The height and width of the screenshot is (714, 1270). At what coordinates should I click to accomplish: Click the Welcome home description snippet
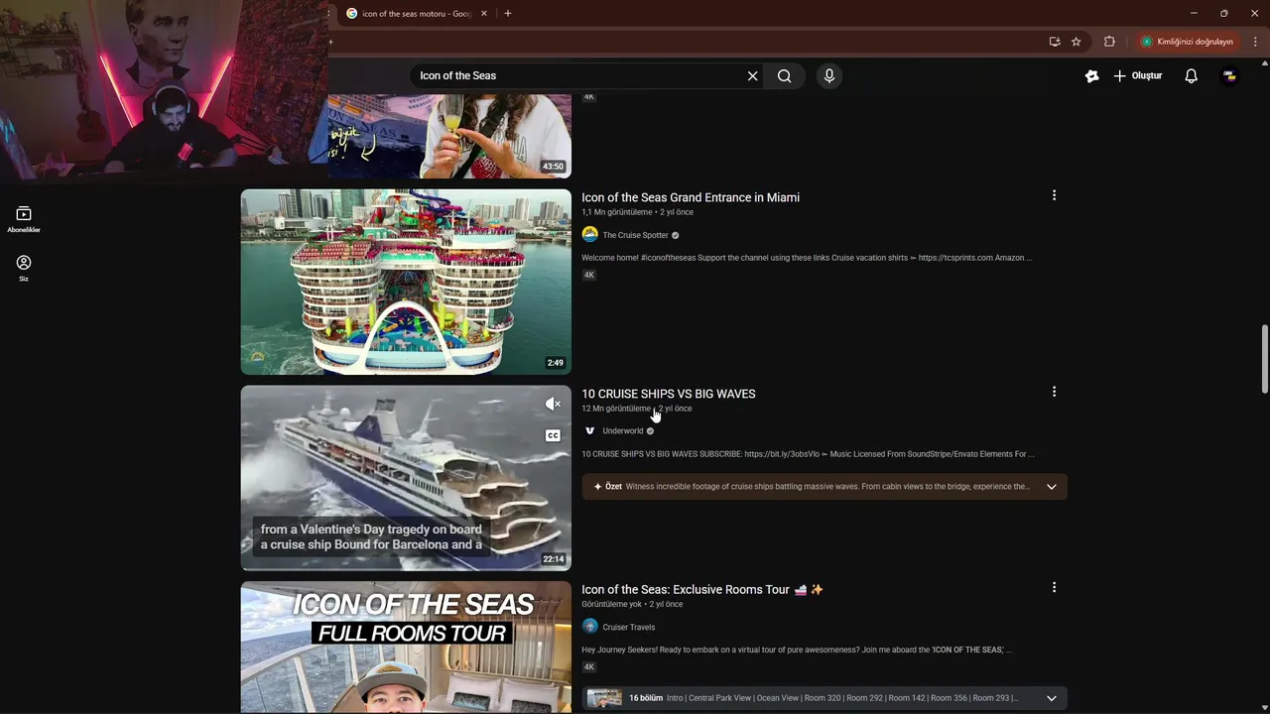click(x=807, y=258)
